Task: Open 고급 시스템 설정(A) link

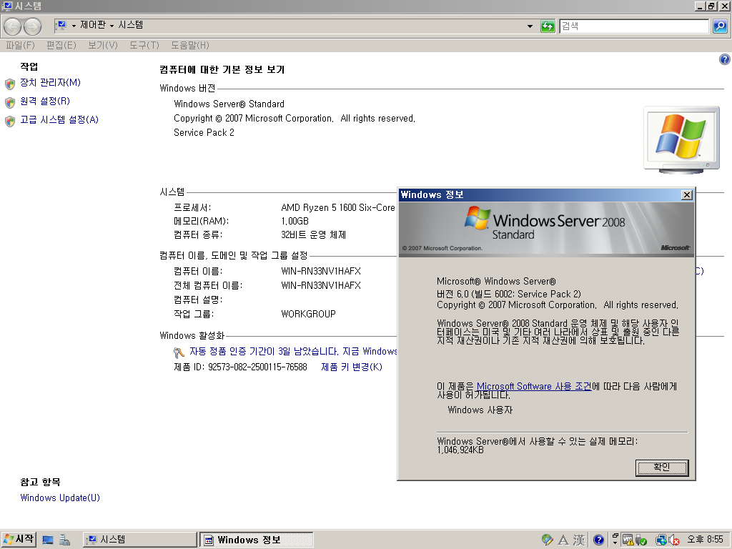Action: pos(59,120)
